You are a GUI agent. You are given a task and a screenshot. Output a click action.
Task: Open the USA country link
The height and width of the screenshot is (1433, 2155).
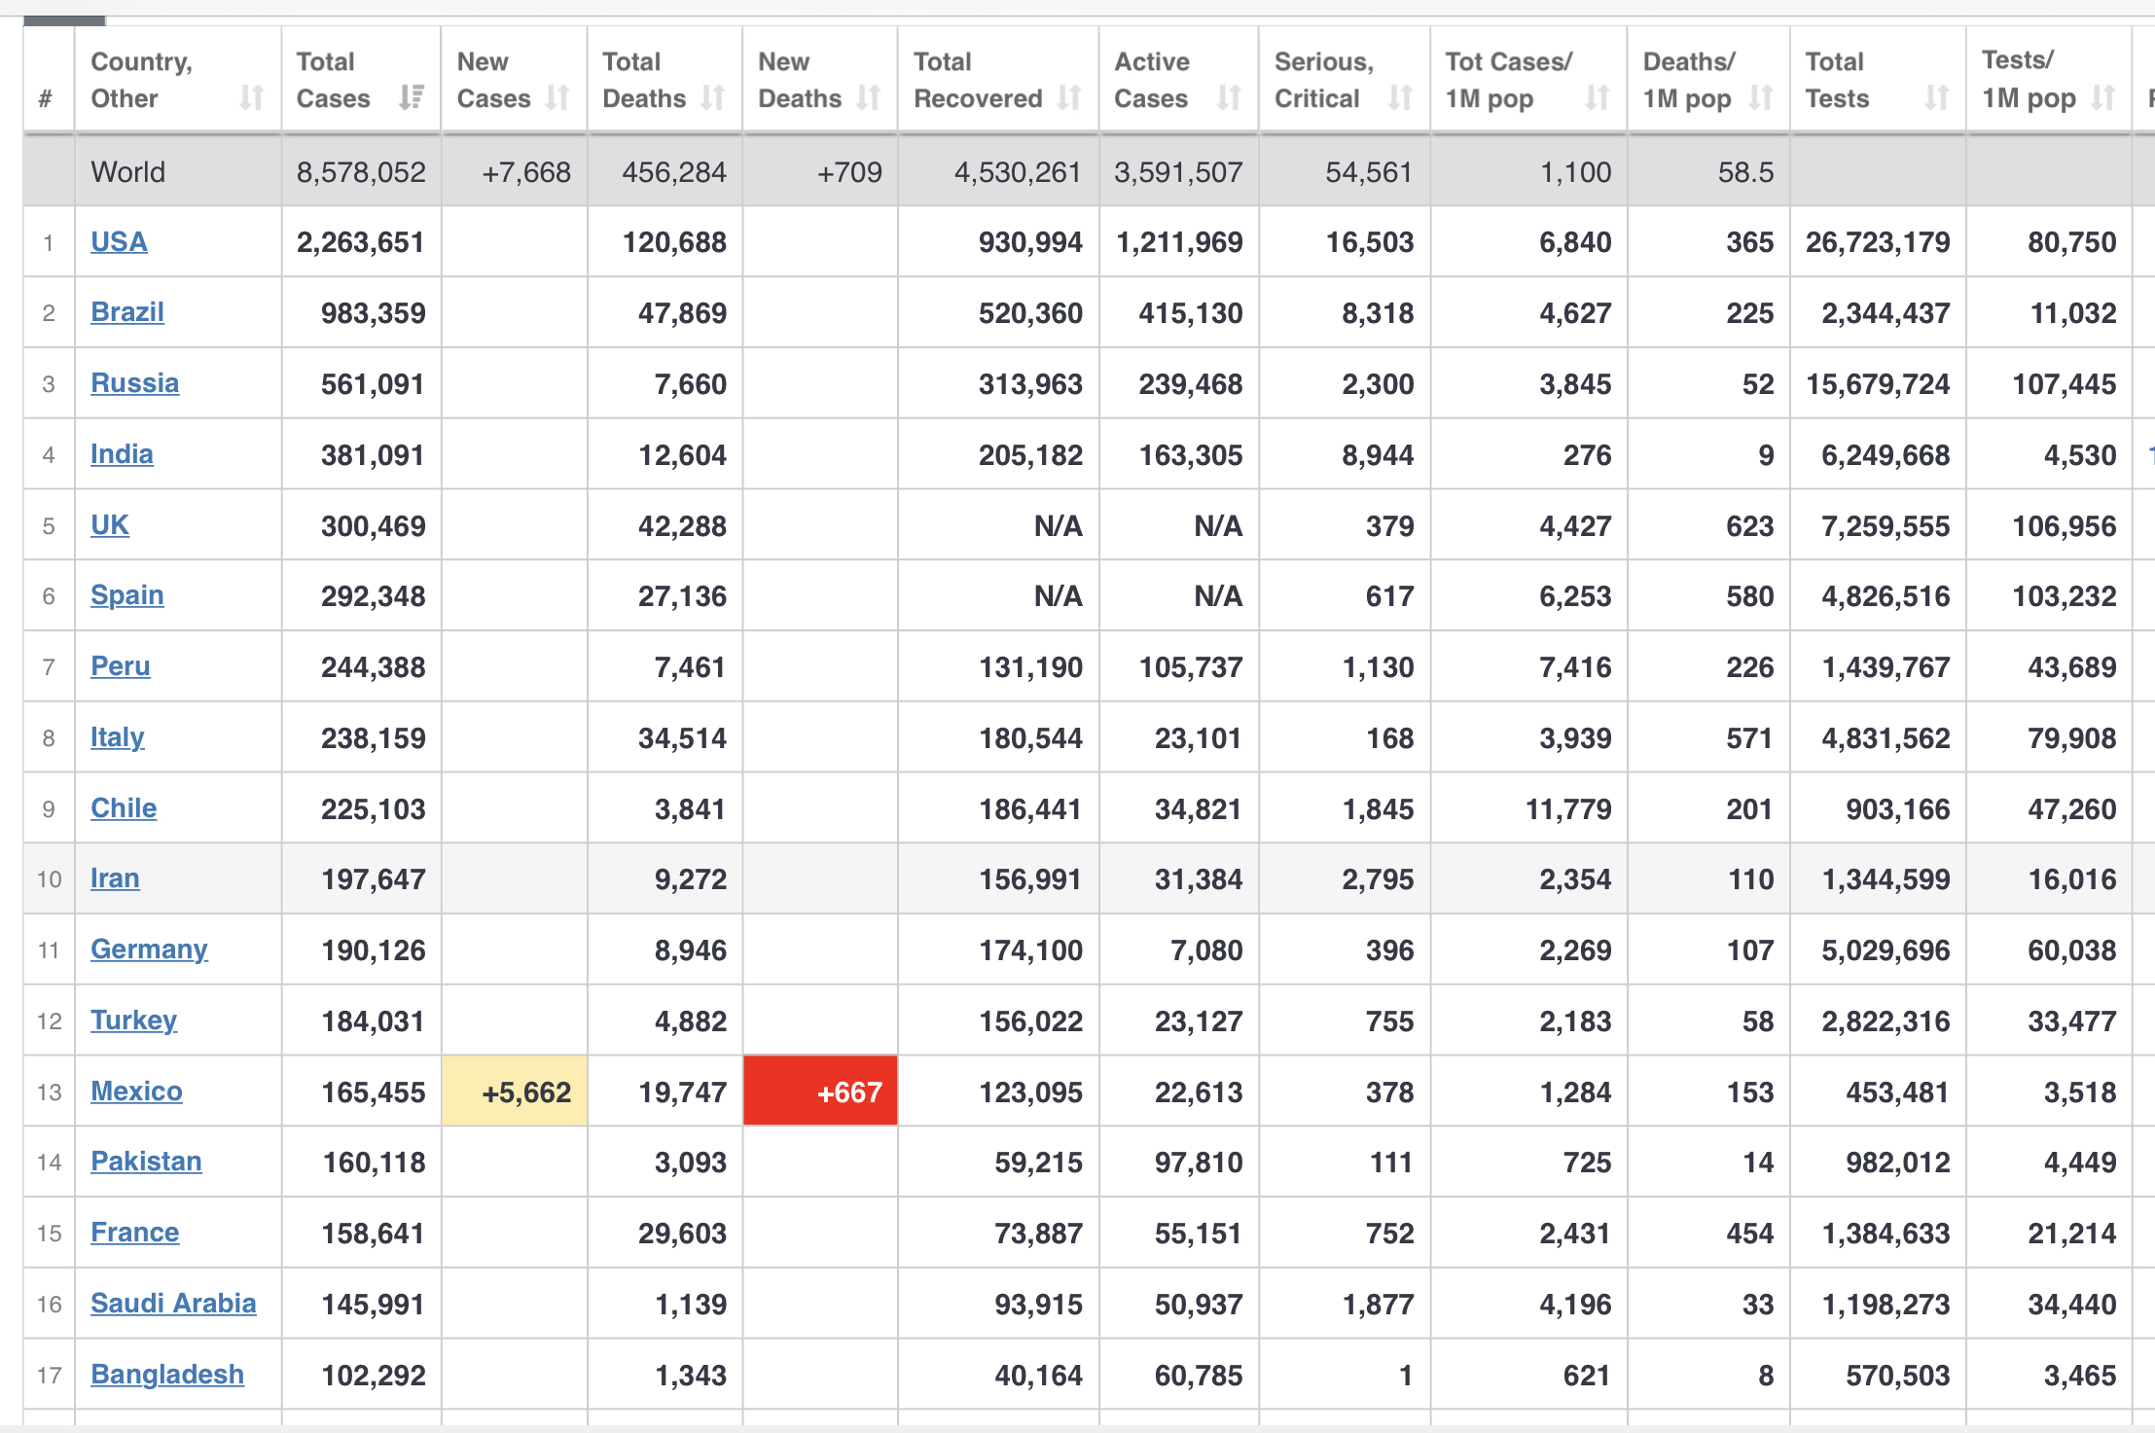(119, 241)
